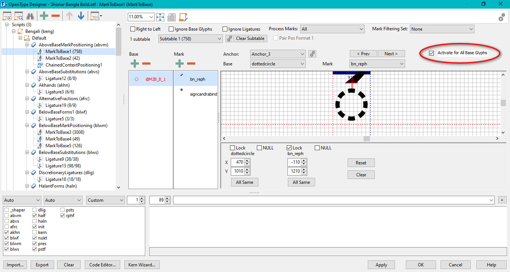Image resolution: width=510 pixels, height=272 pixels.
Task: Click the blue move down arrow
Action: pyautogui.click(x=81, y=16)
